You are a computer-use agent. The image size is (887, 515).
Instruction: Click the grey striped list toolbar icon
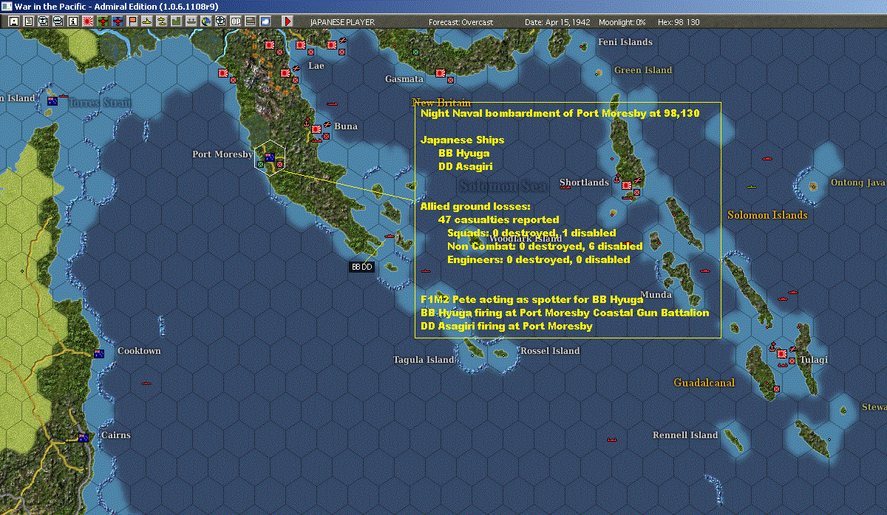click(x=251, y=21)
